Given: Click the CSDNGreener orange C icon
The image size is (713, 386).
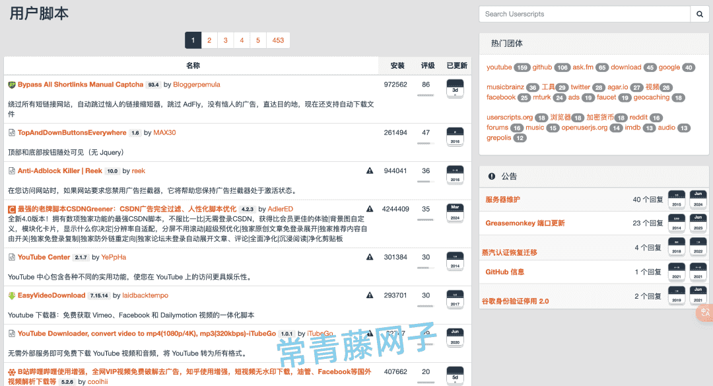Looking at the screenshot, I should (12, 210).
